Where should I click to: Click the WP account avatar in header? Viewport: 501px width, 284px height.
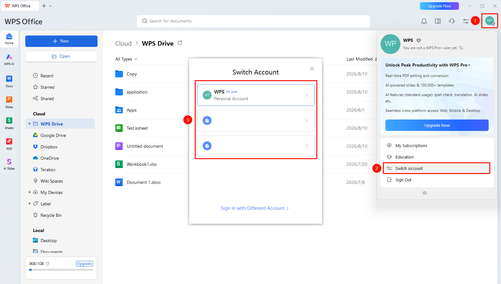490,21
